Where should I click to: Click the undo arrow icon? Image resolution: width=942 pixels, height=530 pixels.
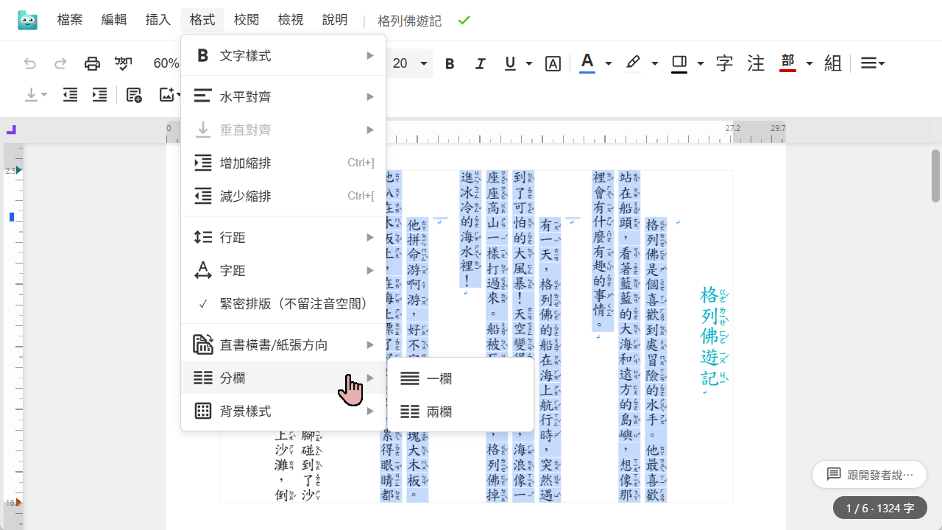point(30,64)
